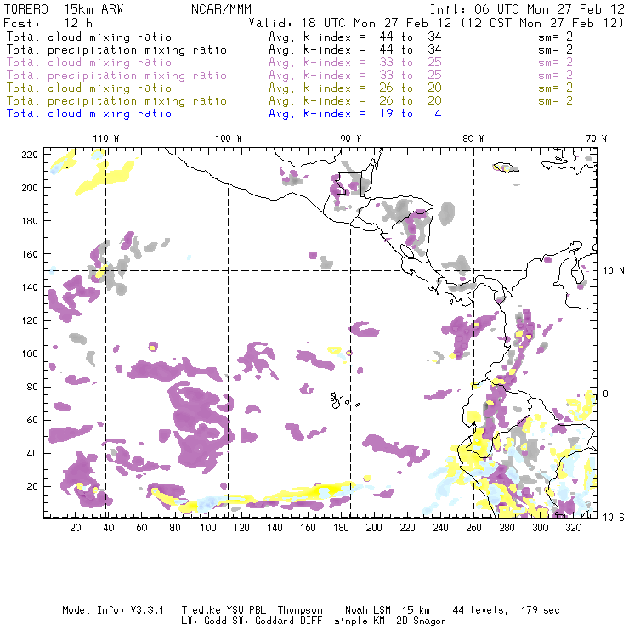
Task: Select "sm= 2" on purple precipitation row
Action: click(556, 76)
